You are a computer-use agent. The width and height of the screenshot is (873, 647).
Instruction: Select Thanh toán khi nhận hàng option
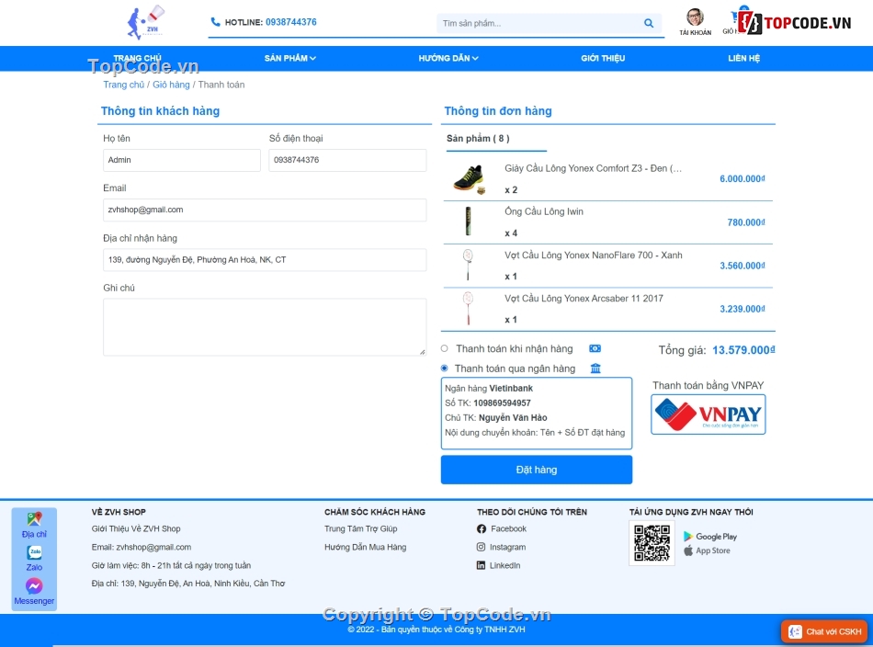click(444, 348)
